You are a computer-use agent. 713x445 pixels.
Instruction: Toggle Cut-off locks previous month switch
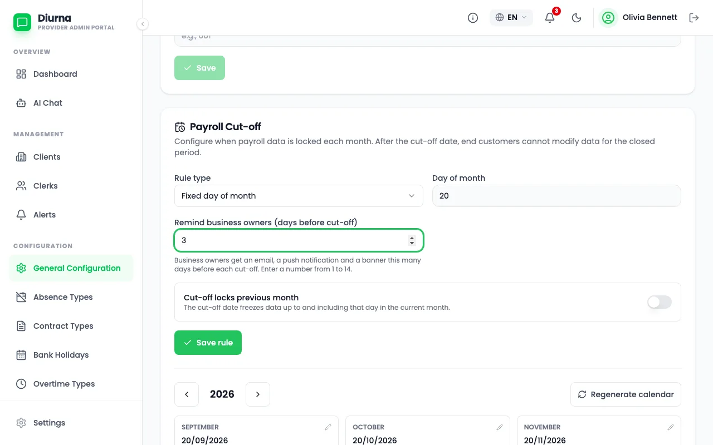click(x=660, y=302)
